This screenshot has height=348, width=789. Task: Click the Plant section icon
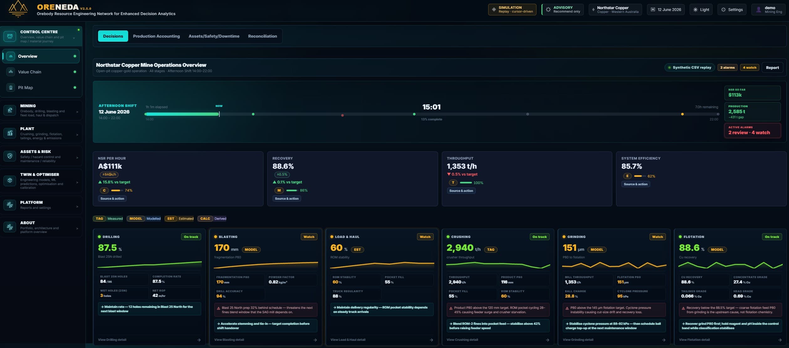click(x=10, y=133)
